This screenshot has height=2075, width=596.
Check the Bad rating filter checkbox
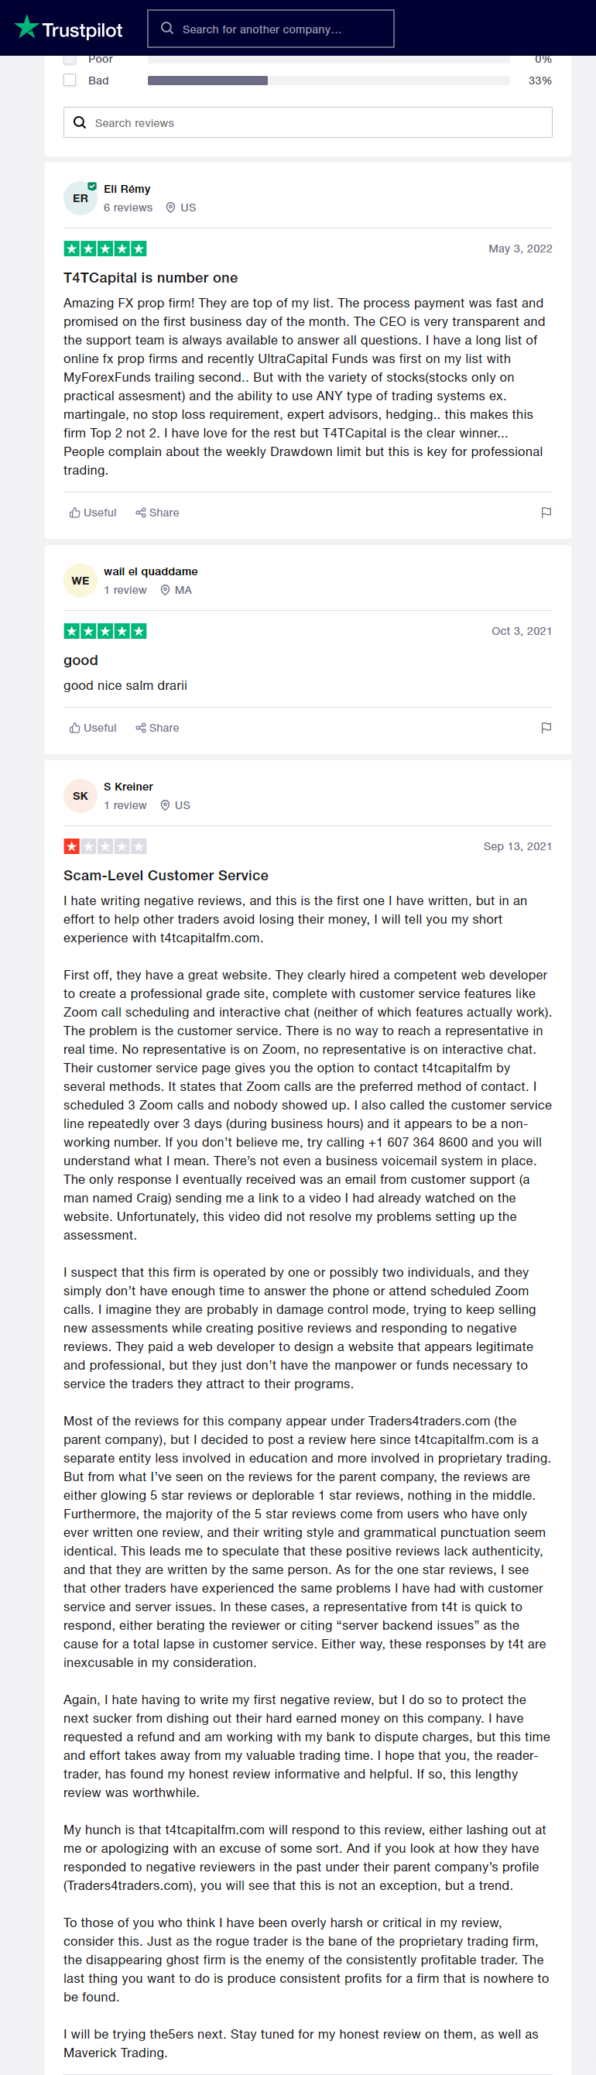(x=70, y=80)
